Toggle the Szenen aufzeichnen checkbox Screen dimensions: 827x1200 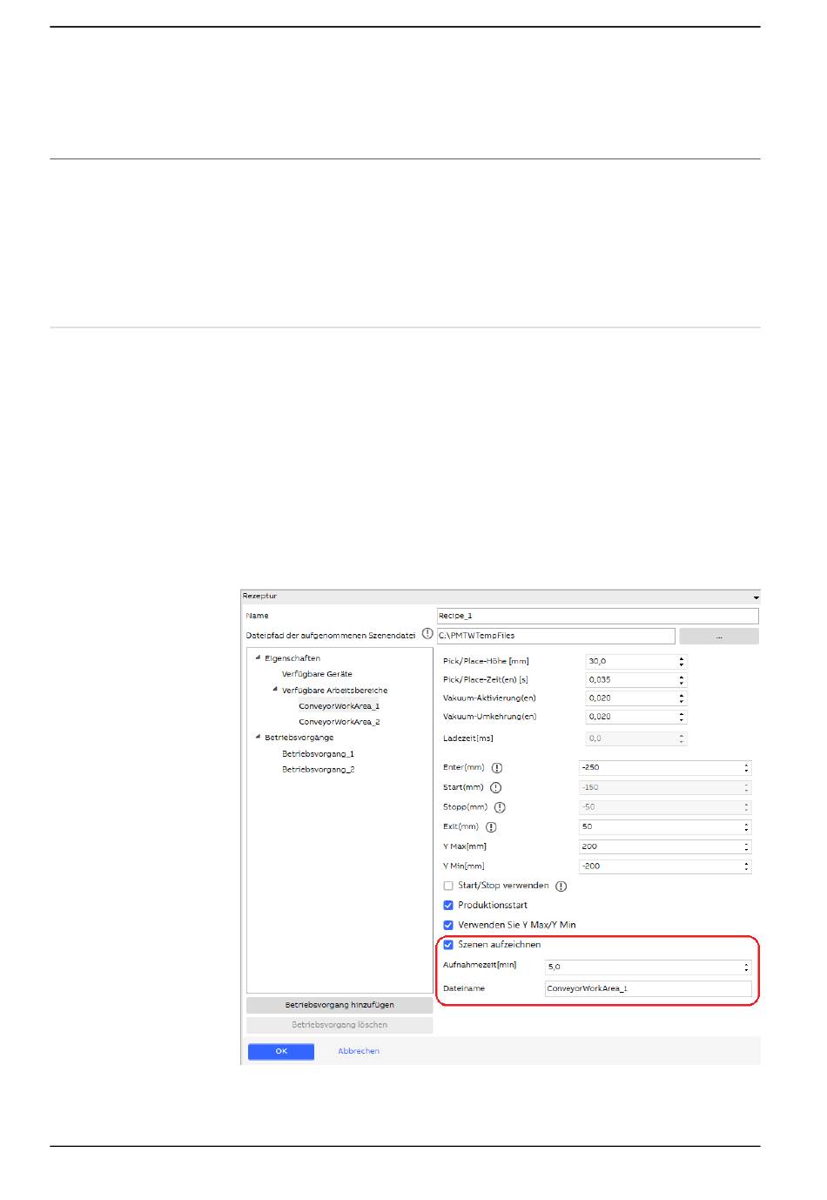(448, 945)
